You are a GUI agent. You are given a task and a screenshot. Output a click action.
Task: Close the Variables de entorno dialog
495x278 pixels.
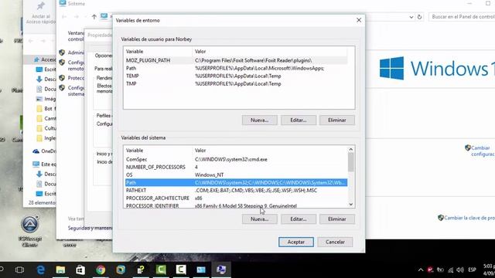pos(359,20)
